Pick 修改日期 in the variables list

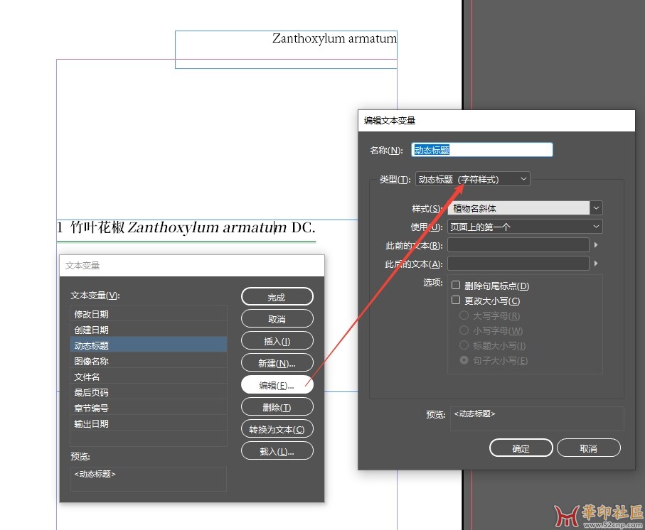pyautogui.click(x=149, y=314)
